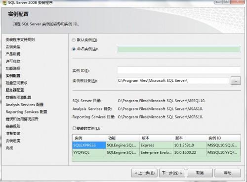Select the 默认实例 radio button
This screenshot has width=247, height=182.
click(74, 40)
